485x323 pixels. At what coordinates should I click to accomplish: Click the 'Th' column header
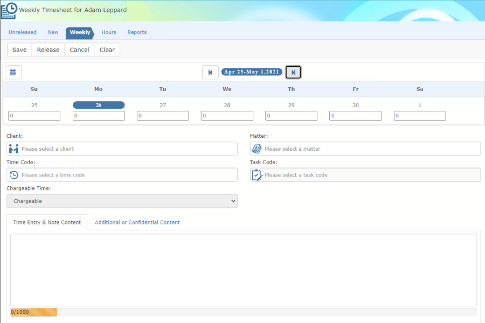pos(292,89)
